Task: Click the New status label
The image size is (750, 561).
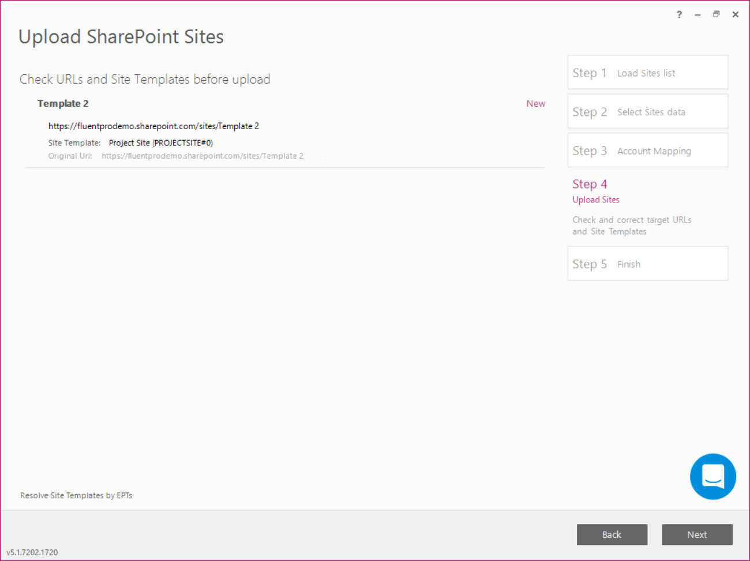Action: (535, 104)
